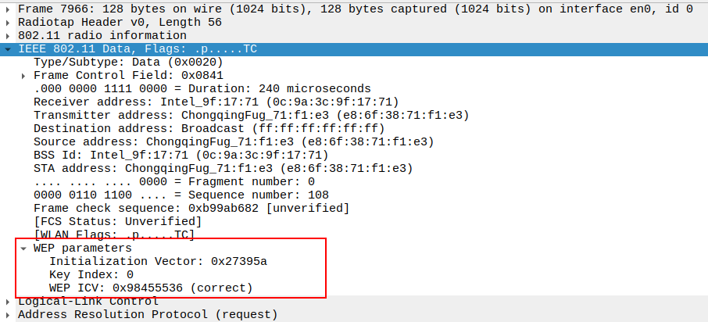This screenshot has width=708, height=322.
Task: Select the Initialization Vector field
Action: point(158,262)
